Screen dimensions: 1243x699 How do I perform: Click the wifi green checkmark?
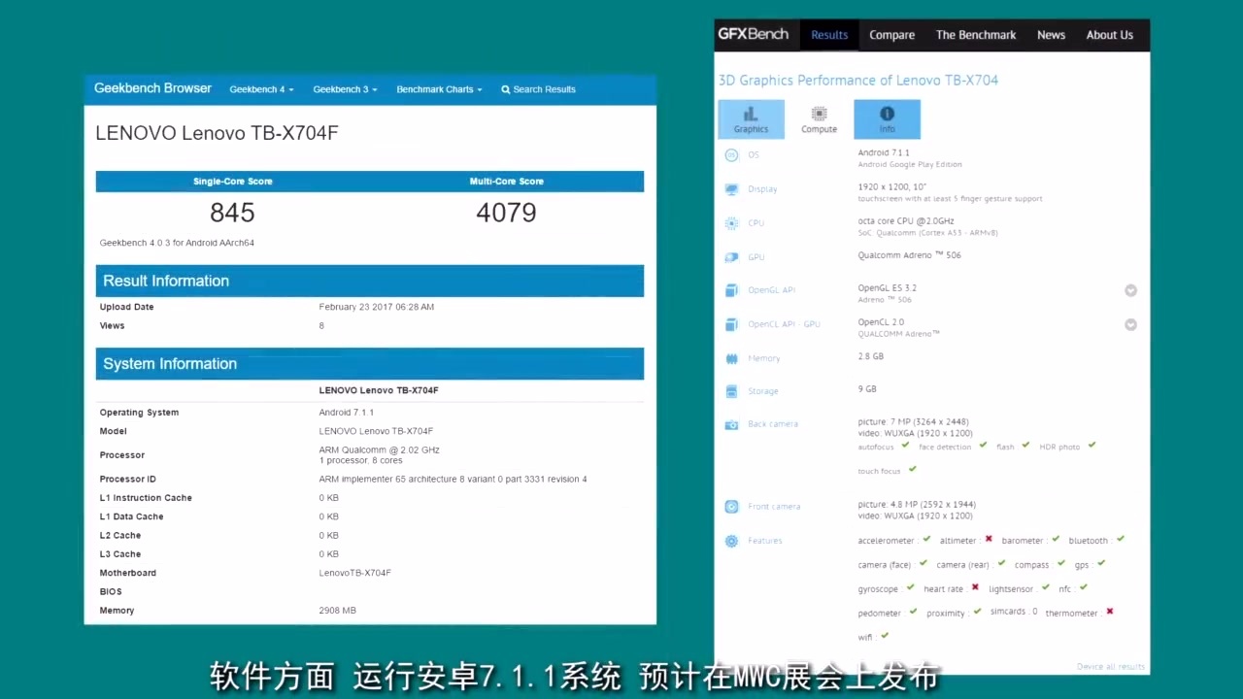coord(885,636)
